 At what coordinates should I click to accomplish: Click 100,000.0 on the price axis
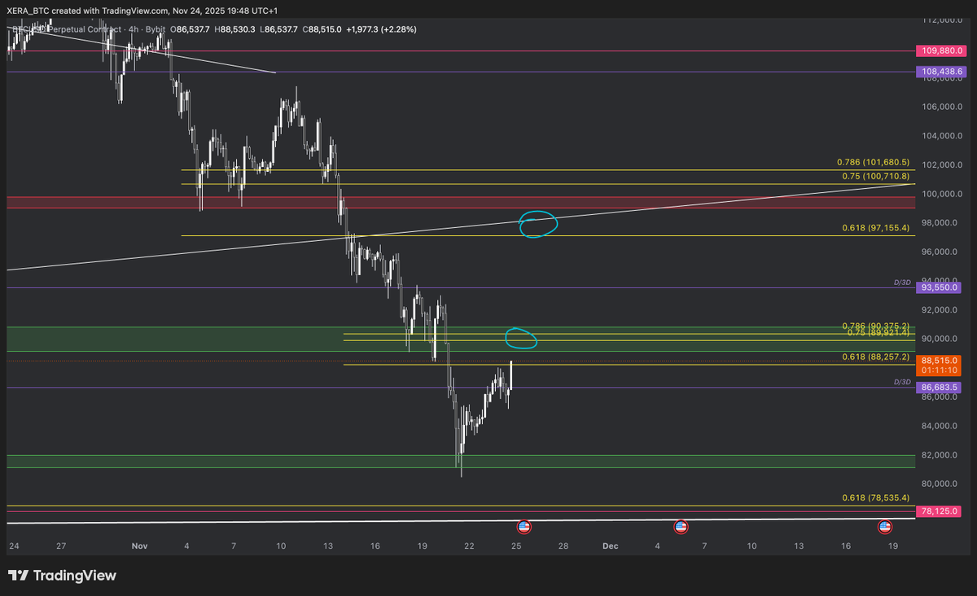pos(940,194)
